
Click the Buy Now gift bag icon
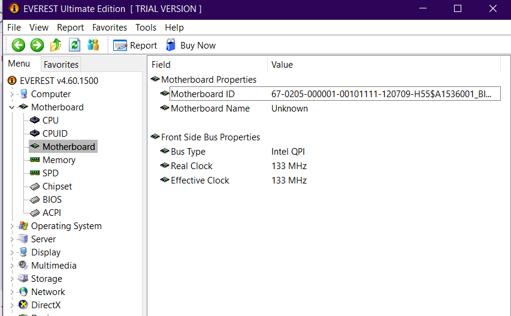(x=171, y=45)
